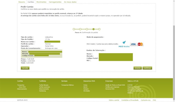The height and width of the screenshot is (102, 175).
Task: Click the Cartões footer heading
Action: click(20, 81)
